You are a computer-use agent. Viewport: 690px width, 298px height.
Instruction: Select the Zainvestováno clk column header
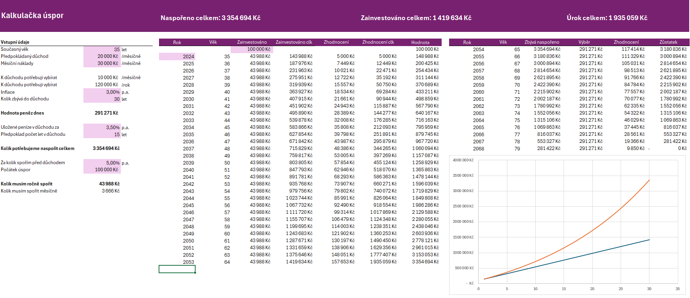(x=294, y=42)
